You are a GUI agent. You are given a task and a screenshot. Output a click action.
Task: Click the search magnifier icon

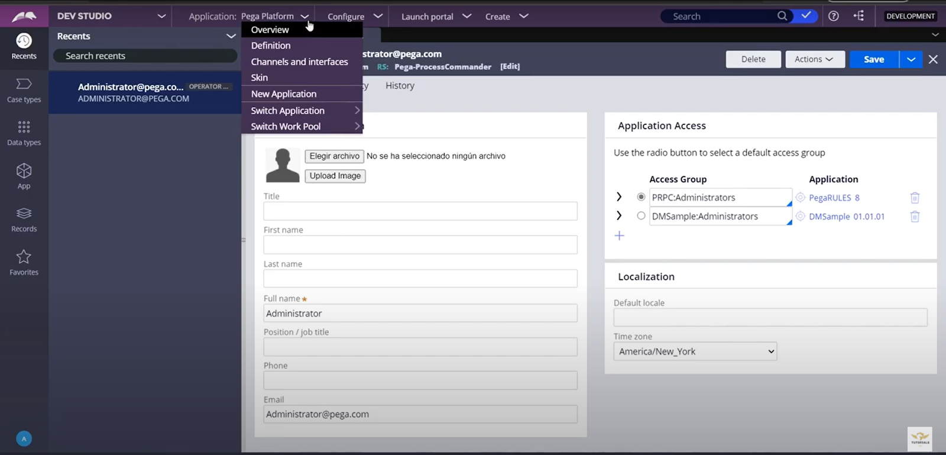pyautogui.click(x=782, y=16)
